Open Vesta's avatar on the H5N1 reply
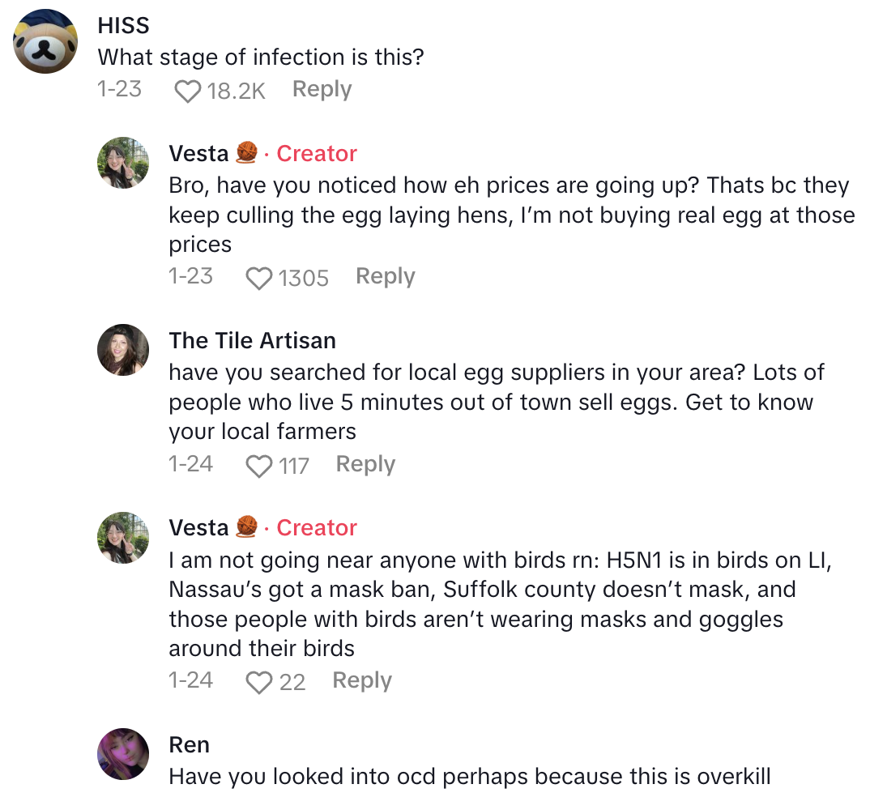Screen dimensions: 870x797 click(x=123, y=537)
